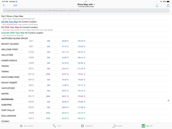The width and height of the screenshot is (172, 129).
Task: Focus the map search field
Action: coord(86,11)
